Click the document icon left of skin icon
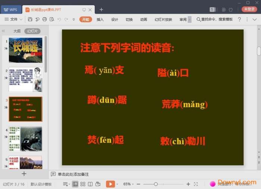Image resolution: width=261 pixels, height=189 pixels. pyautogui.click(x=224, y=10)
